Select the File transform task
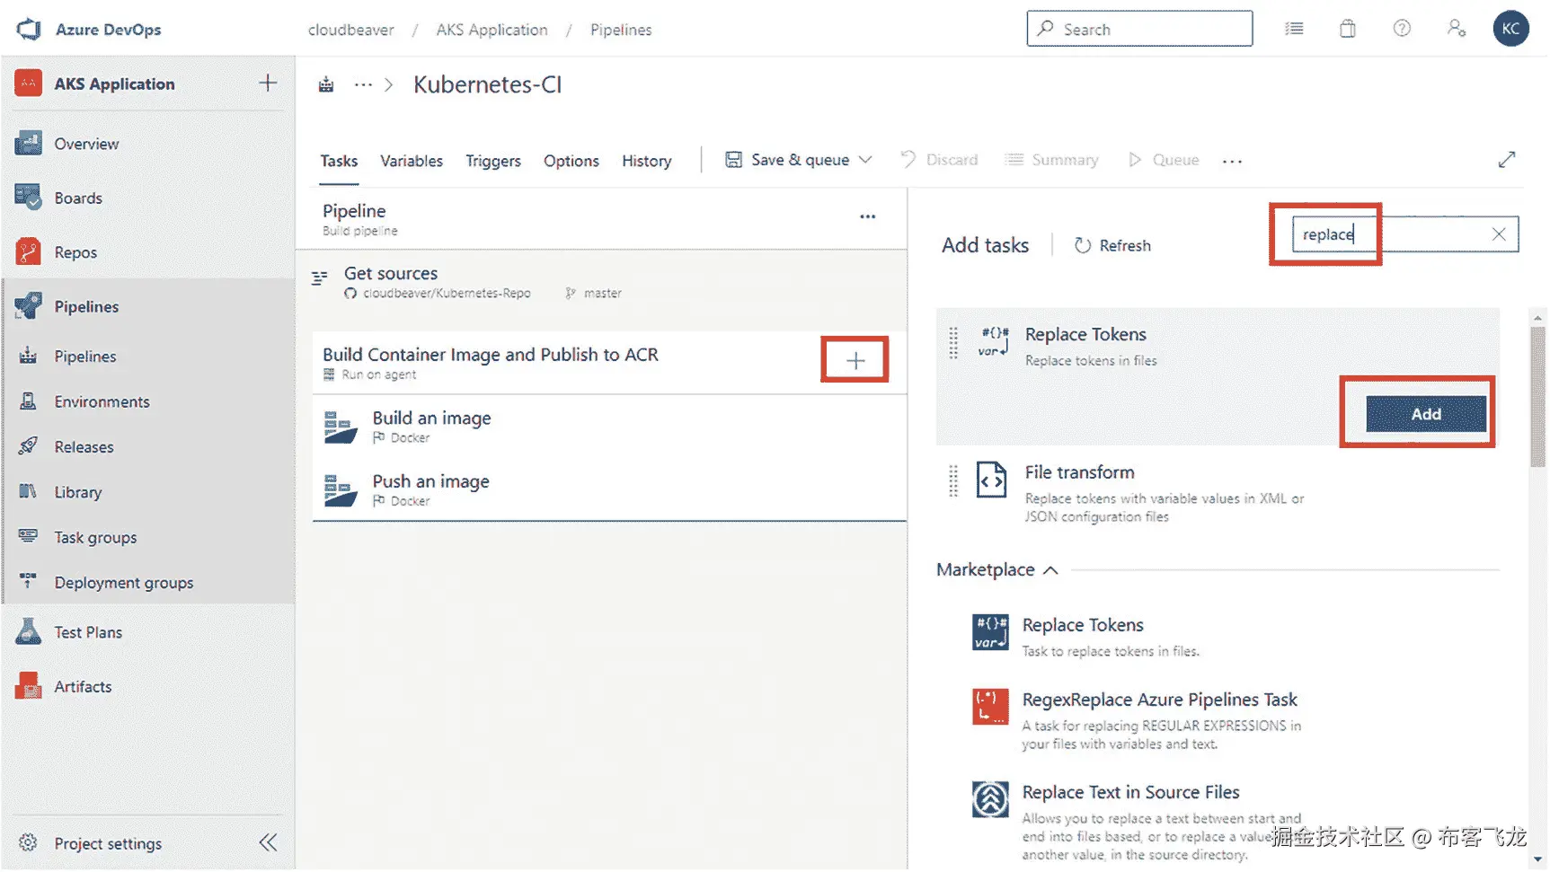The image size is (1550, 872). [x=1218, y=491]
